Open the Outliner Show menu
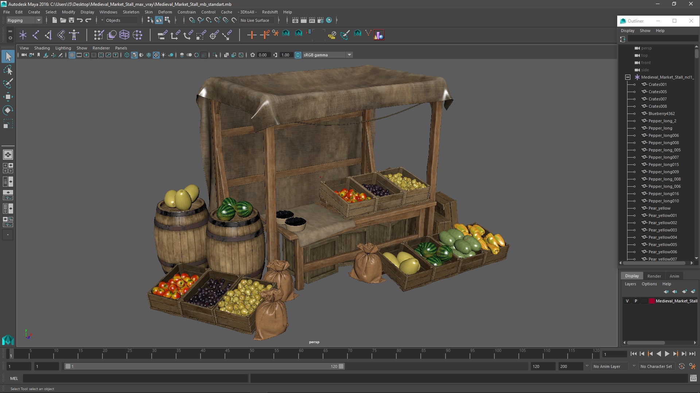Screen dimensions: 700x393 pos(645,31)
